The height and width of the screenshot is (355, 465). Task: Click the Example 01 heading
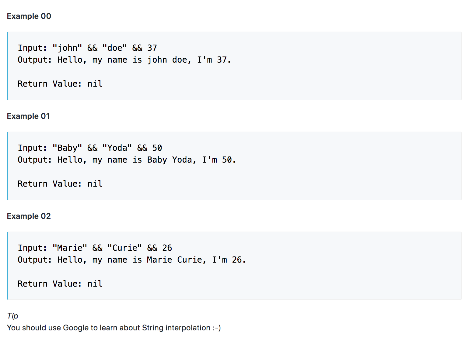click(x=28, y=116)
